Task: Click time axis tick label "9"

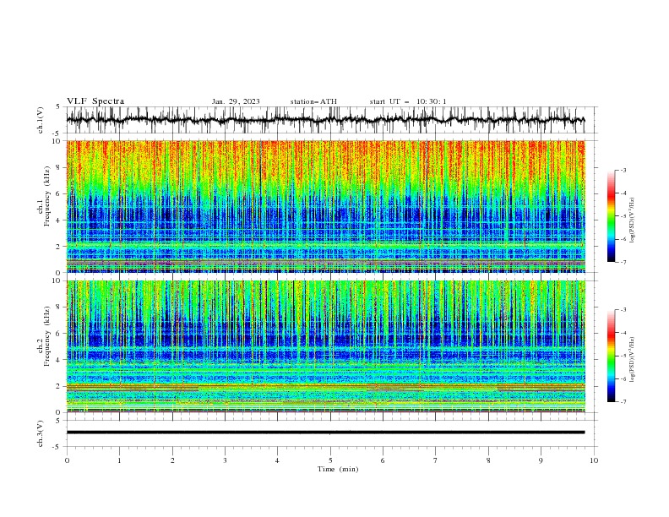Action: click(541, 460)
